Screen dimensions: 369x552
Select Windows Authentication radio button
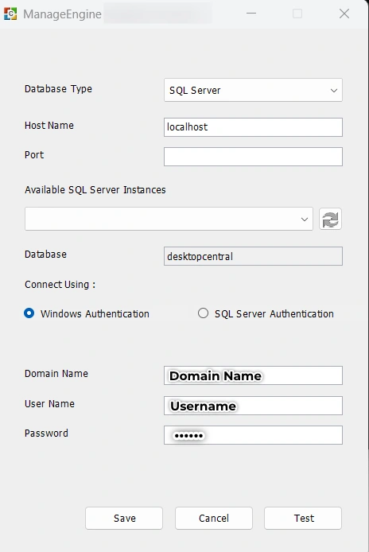tap(29, 313)
